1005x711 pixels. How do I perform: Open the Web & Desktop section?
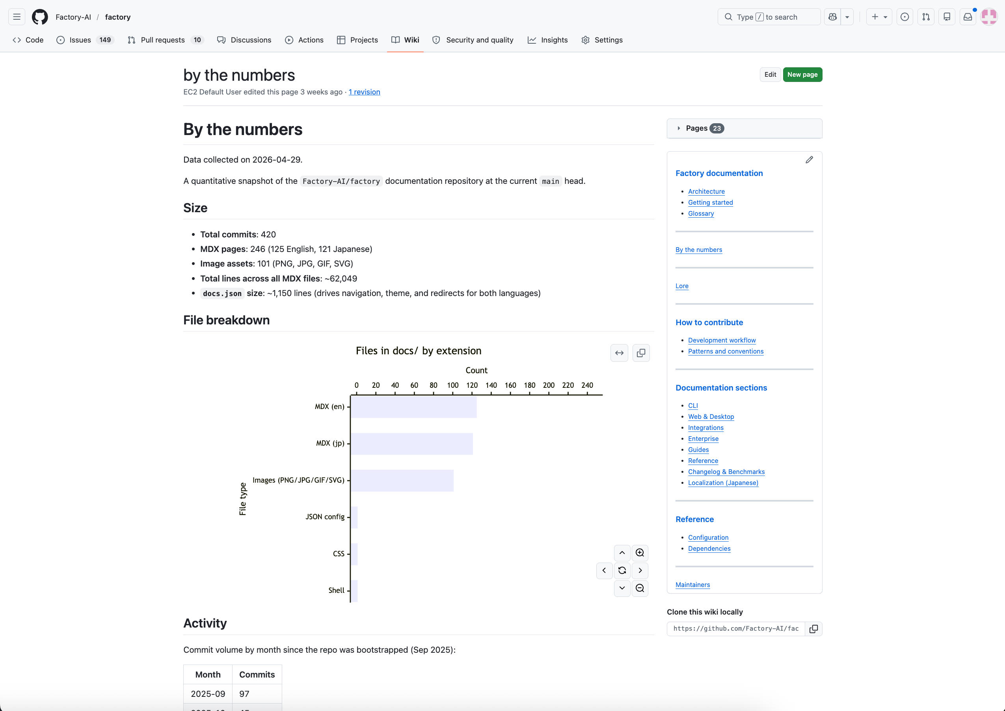(711, 417)
